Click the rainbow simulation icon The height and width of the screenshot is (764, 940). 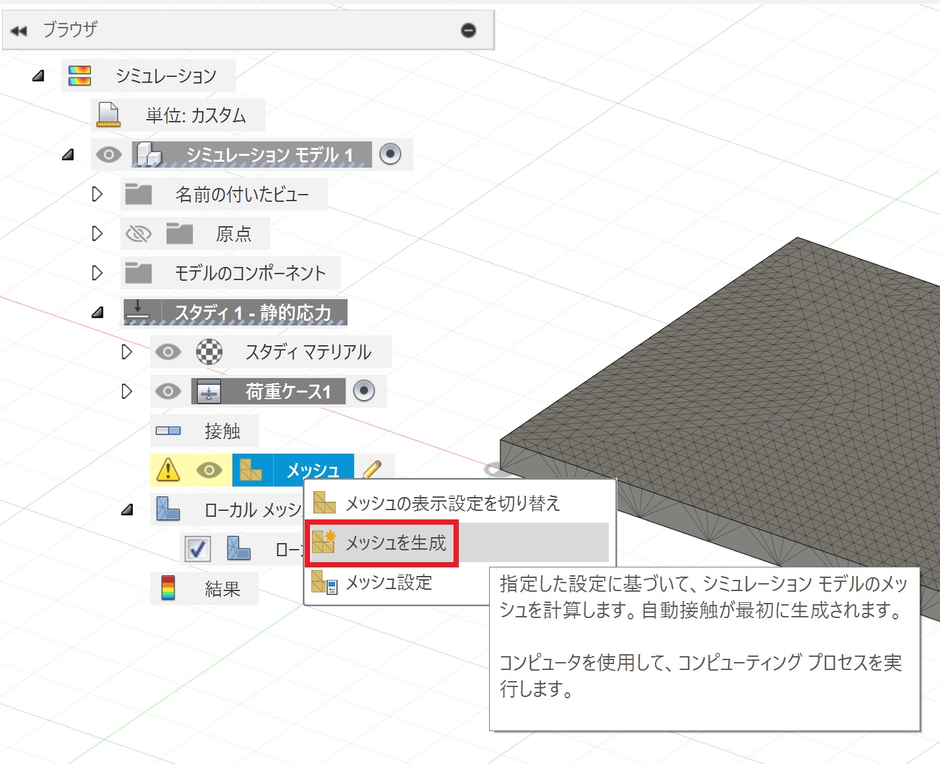(x=80, y=76)
